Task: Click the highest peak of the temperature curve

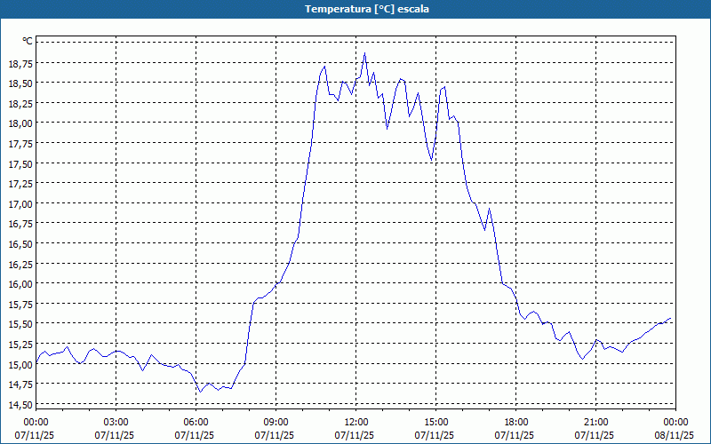Action: pos(364,53)
